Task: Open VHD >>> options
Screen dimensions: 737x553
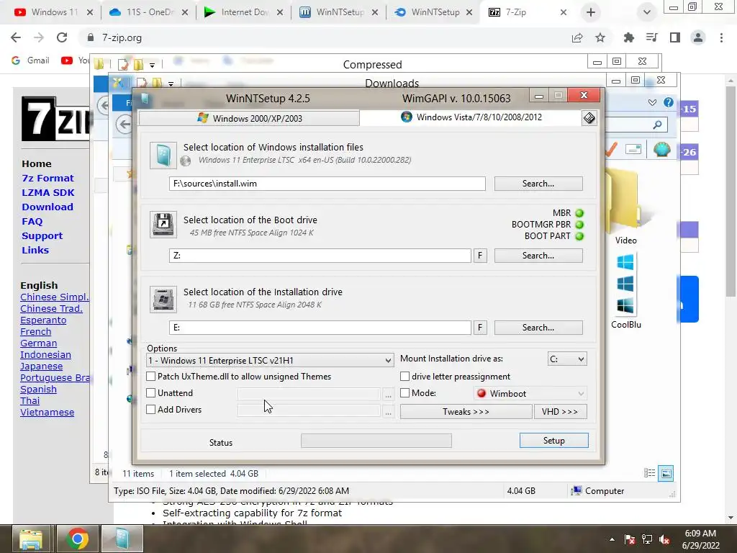Action: pyautogui.click(x=560, y=412)
